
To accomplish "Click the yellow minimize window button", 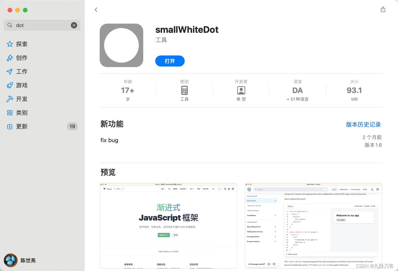I will click(18, 10).
